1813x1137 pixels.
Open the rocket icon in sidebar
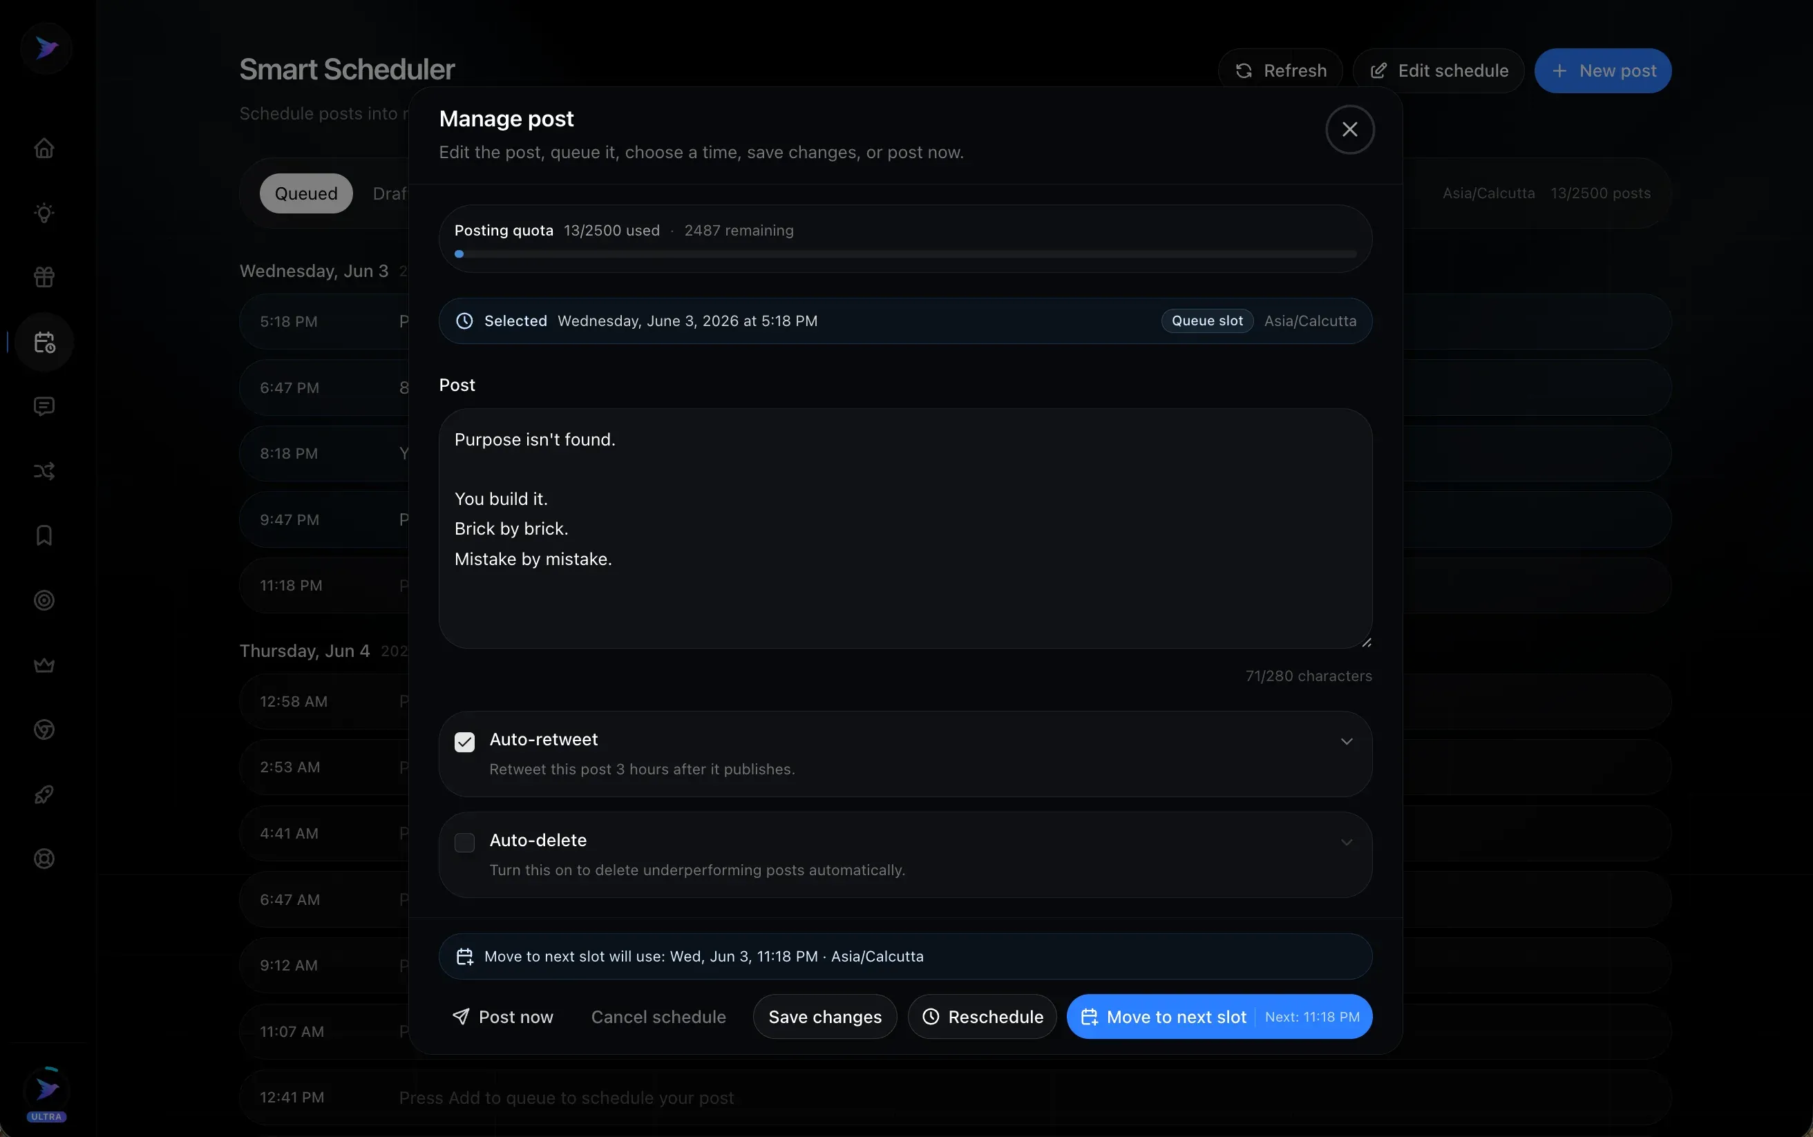point(44,794)
